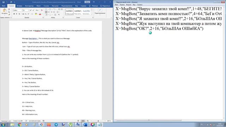The image size is (226, 127).
Task: Click the Cut scissors icon in Word
Action: [x=9, y=9]
